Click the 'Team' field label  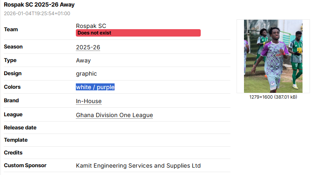click(11, 29)
